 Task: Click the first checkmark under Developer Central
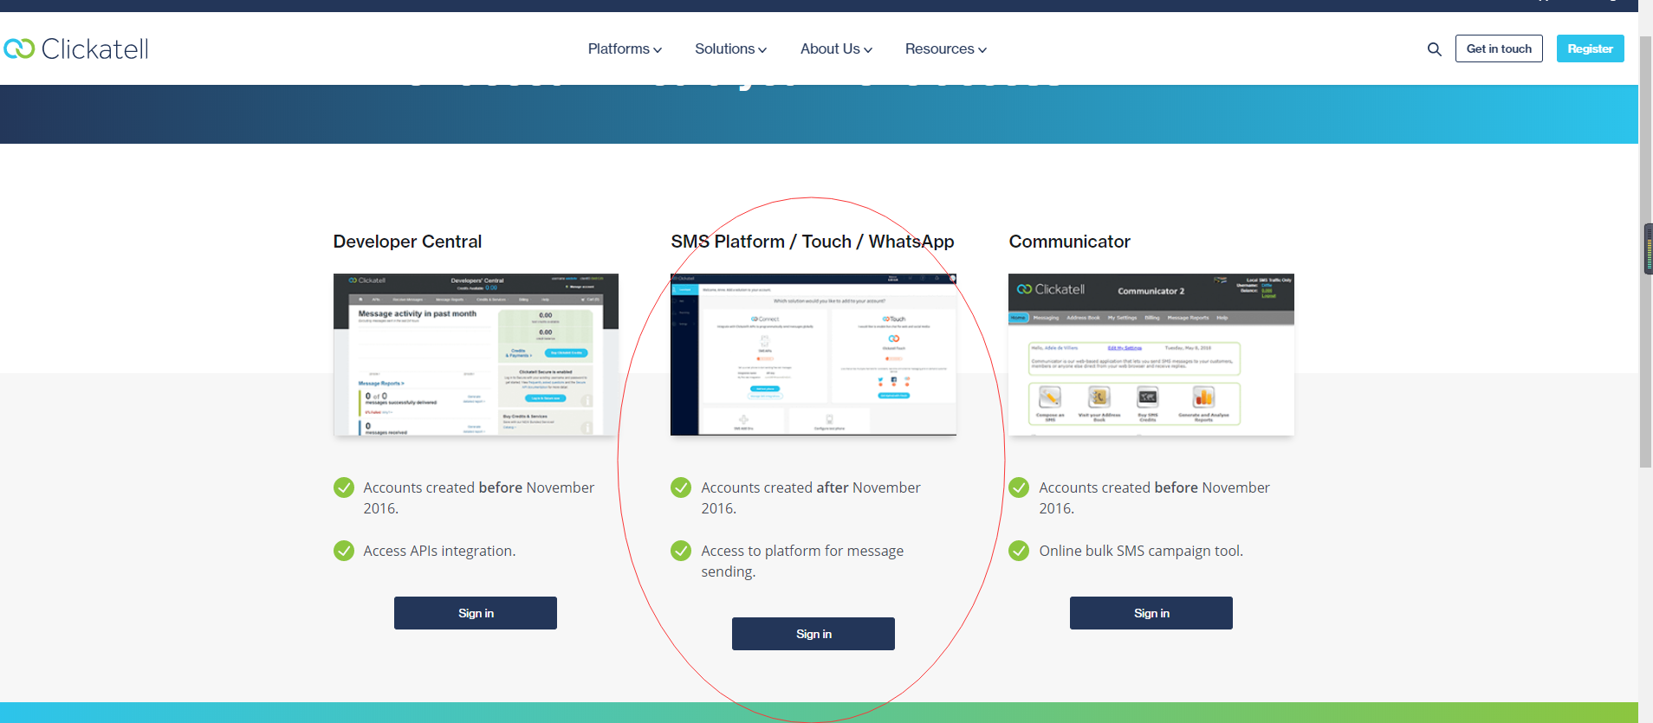pos(344,487)
